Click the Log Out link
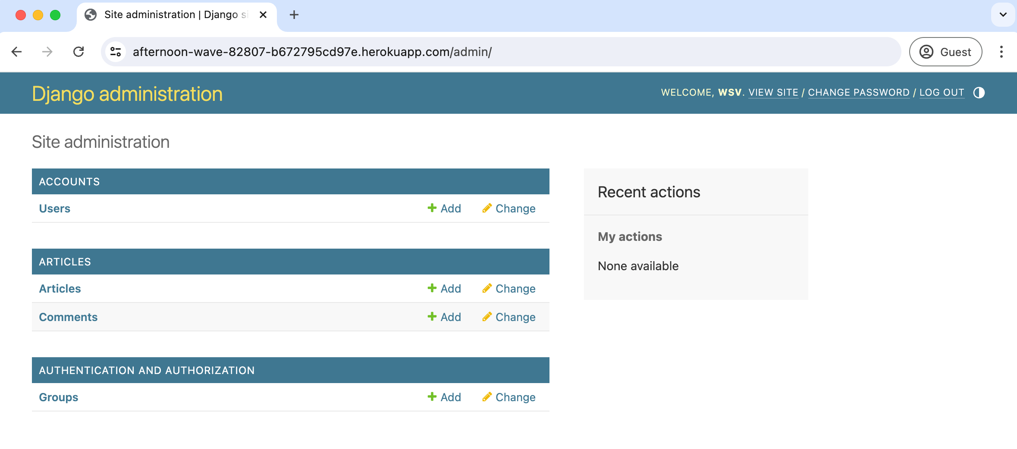The height and width of the screenshot is (449, 1017). pos(942,93)
